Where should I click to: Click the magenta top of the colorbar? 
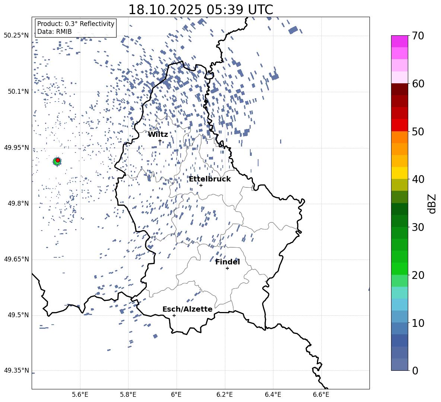click(399, 41)
